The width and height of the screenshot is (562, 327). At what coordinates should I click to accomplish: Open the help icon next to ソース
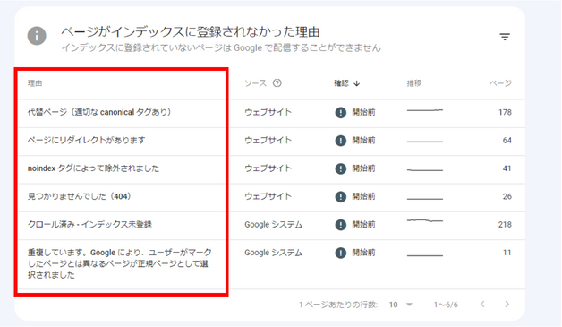coord(277,83)
